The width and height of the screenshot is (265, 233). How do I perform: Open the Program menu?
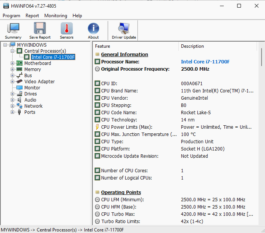click(x=11, y=16)
